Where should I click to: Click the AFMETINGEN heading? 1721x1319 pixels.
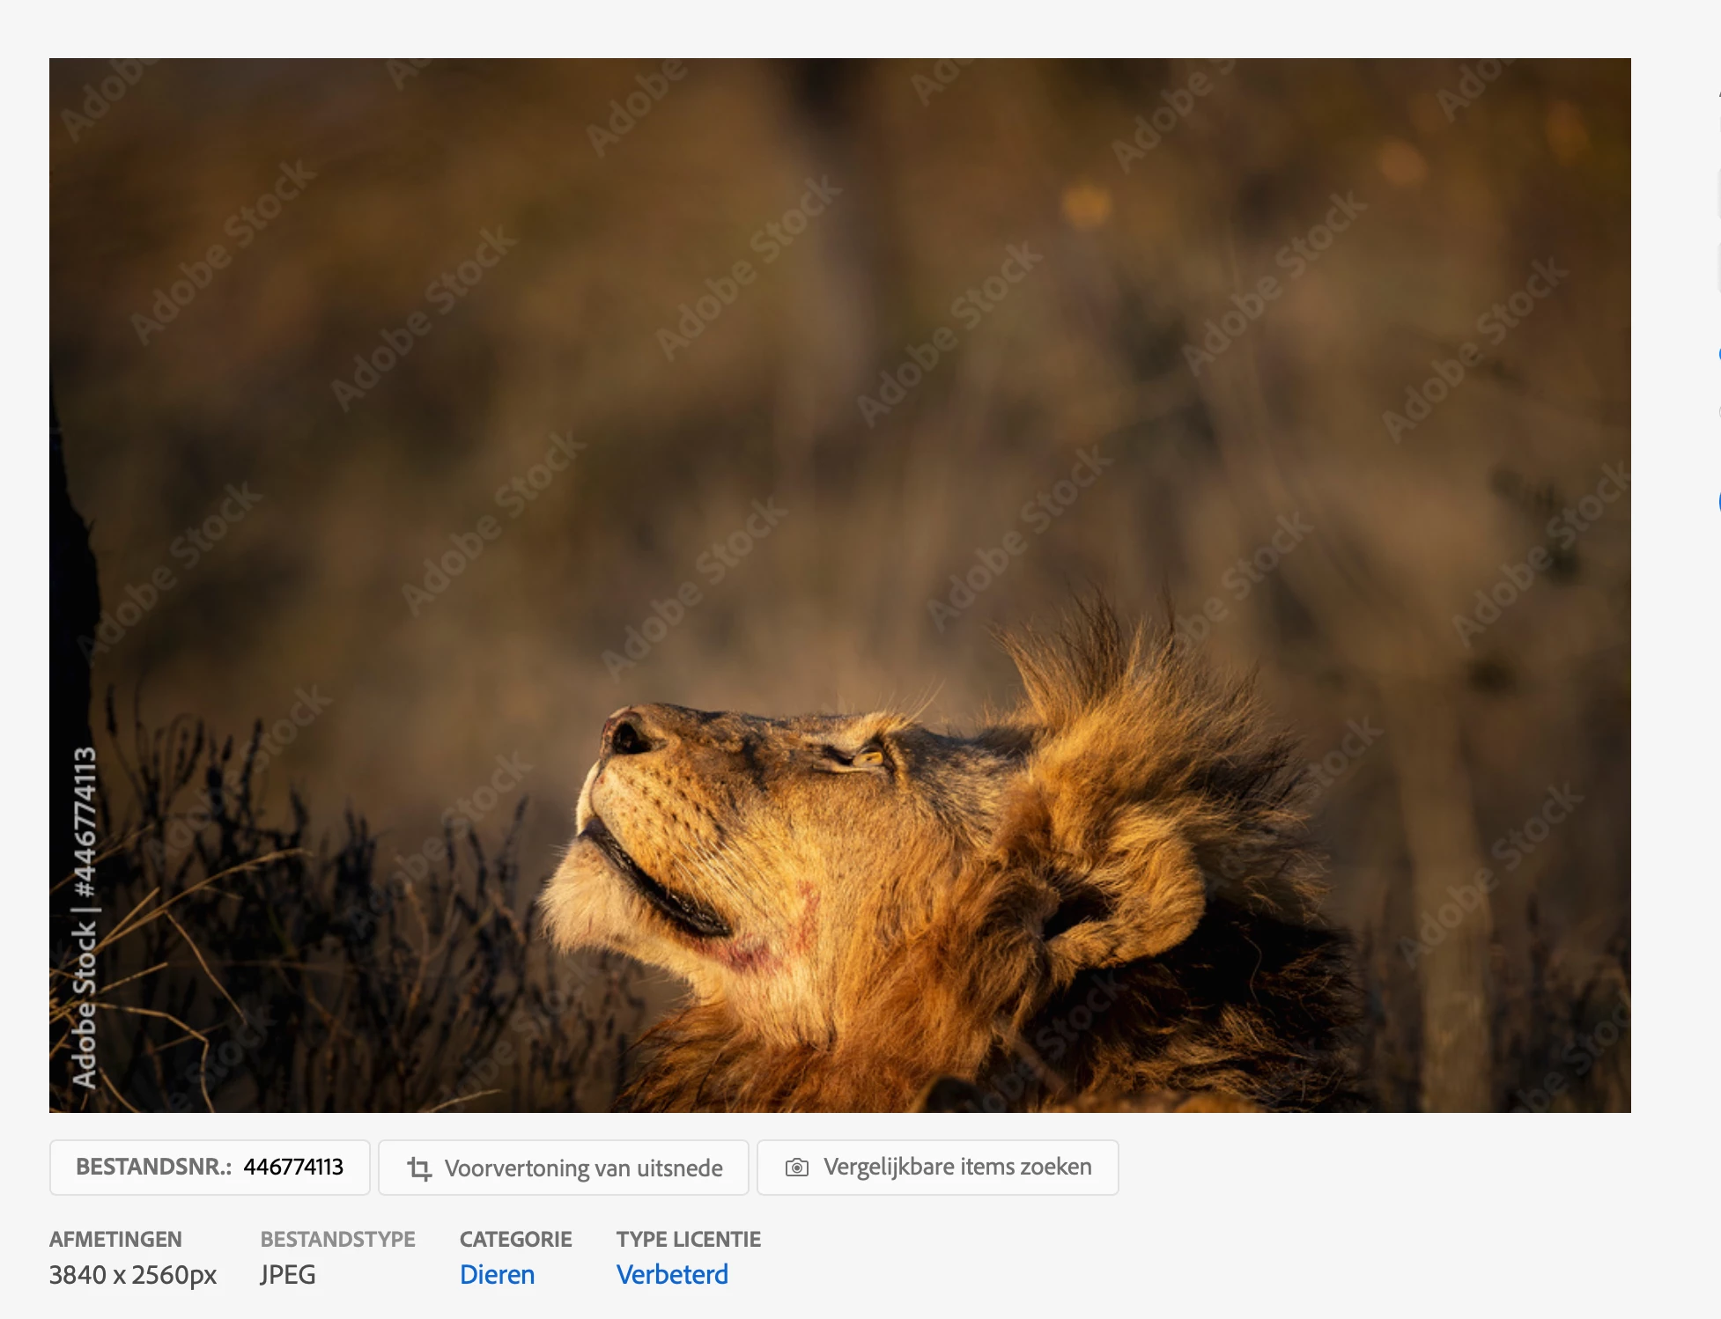pos(115,1240)
